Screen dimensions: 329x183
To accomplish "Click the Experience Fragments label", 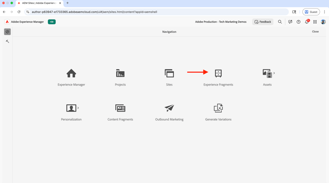I will (218, 85).
